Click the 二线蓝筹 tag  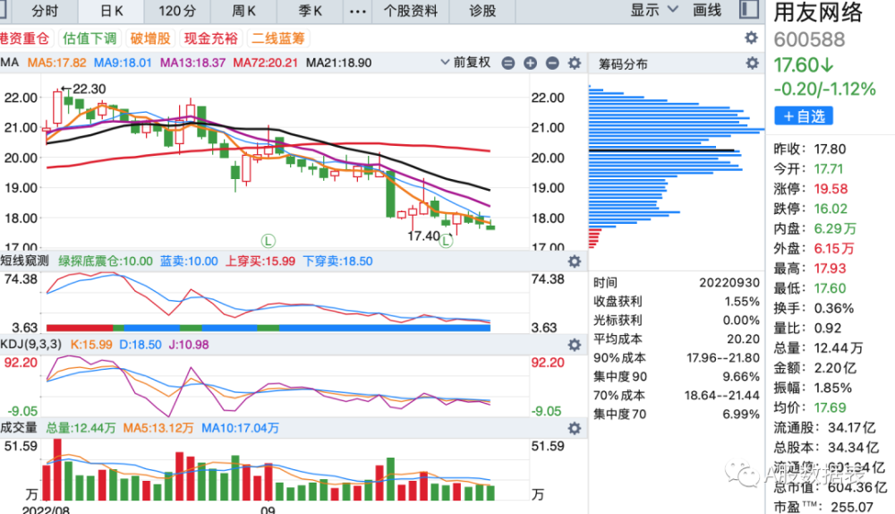point(278,39)
